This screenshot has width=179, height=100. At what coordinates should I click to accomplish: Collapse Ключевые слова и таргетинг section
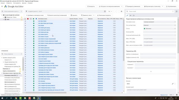pos(2,73)
